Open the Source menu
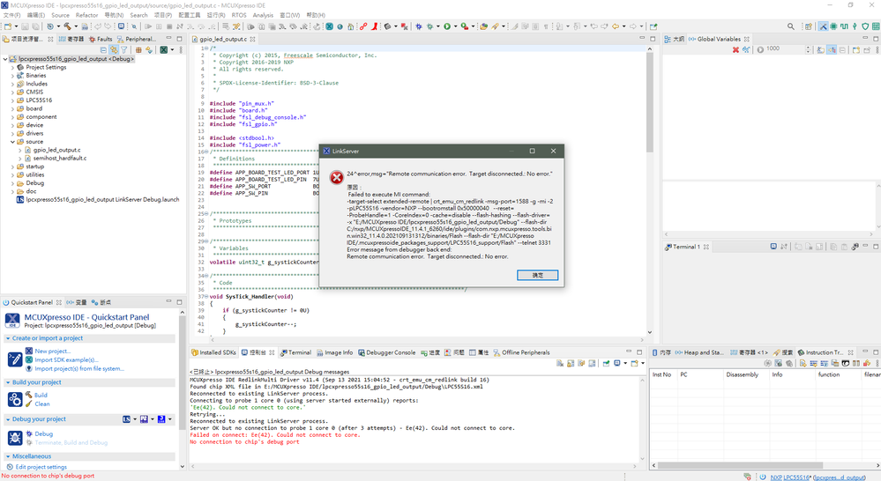The height and width of the screenshot is (481, 881). pos(60,15)
